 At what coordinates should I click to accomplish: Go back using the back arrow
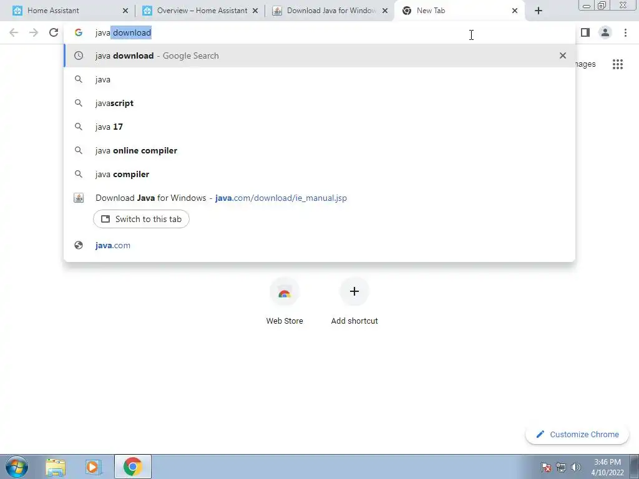coord(14,32)
